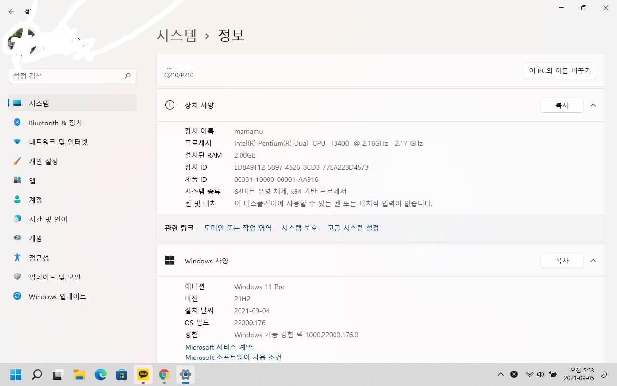Launch Google Chrome from the taskbar
The height and width of the screenshot is (386, 617).
(164, 374)
